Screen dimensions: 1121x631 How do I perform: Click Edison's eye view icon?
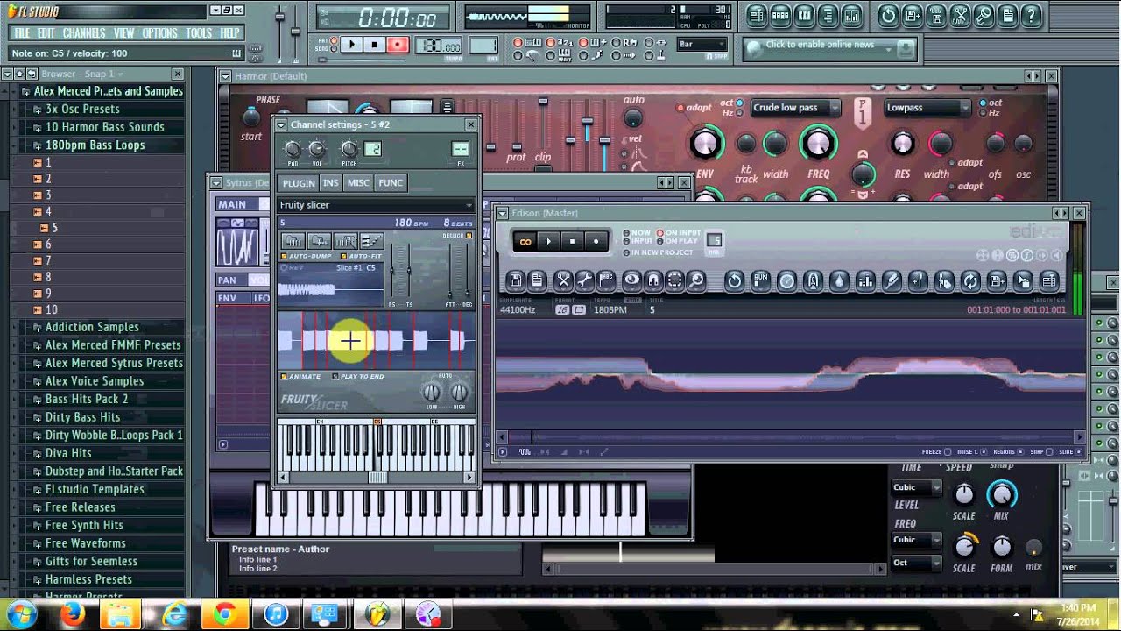point(631,280)
